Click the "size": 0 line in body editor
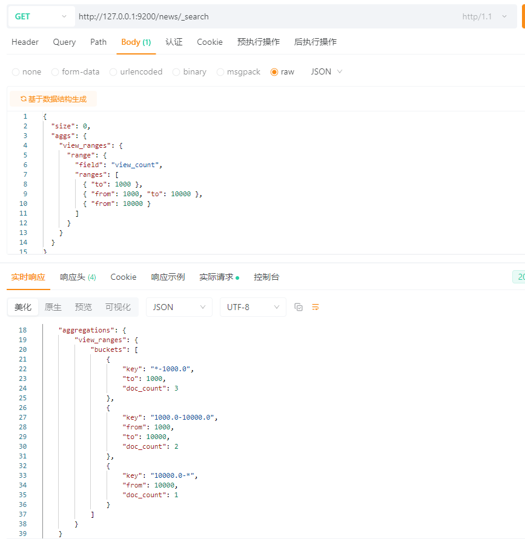525x539 pixels. point(70,126)
